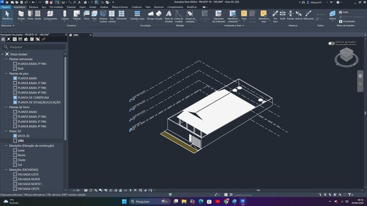Select the Por face opening tool
Image resolution: width=367 pixels, height=206 pixels.
275,17
